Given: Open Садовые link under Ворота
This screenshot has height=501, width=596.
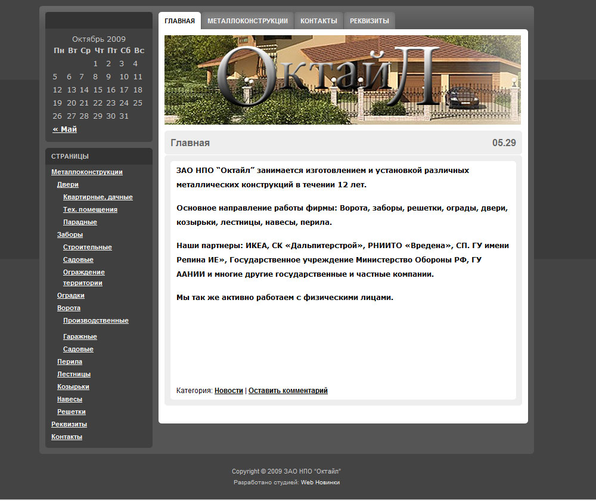Looking at the screenshot, I should (78, 350).
